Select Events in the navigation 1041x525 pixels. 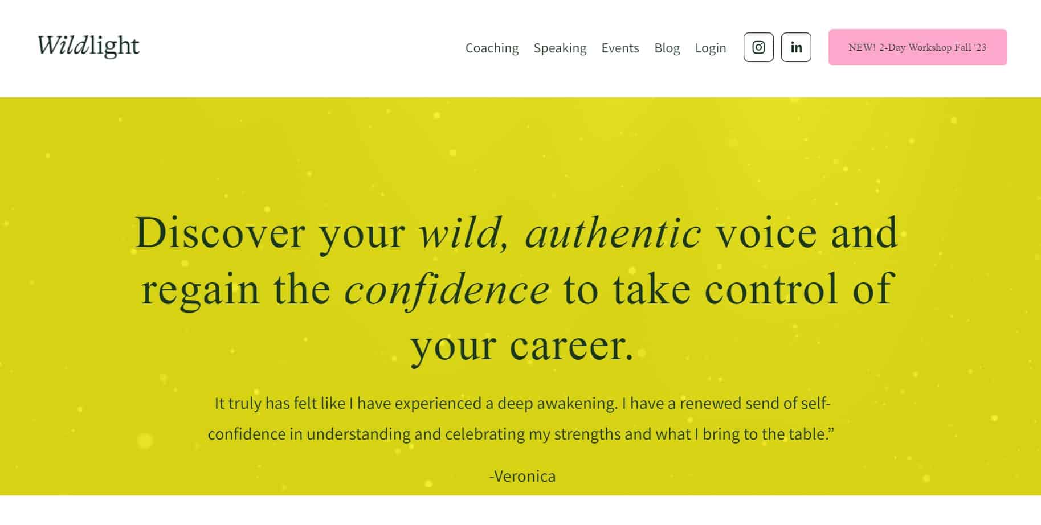(x=620, y=48)
